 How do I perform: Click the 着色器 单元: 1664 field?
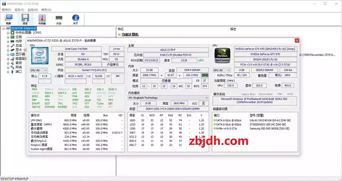point(283,75)
